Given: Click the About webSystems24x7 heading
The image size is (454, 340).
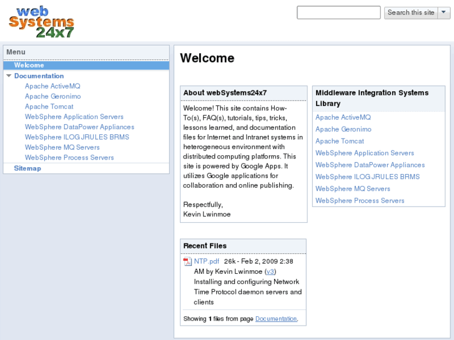Looking at the screenshot, I should click(225, 93).
